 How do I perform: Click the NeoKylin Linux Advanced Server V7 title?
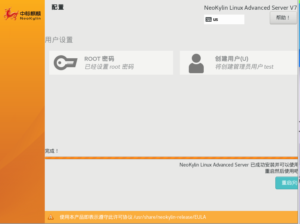[x=250, y=8]
